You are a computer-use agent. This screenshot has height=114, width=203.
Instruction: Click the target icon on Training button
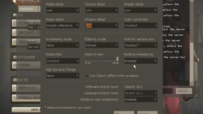[14, 42]
